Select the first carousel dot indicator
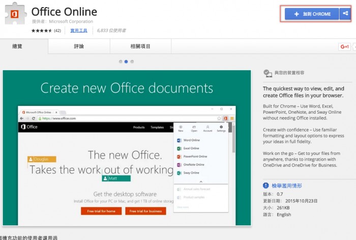356x240 pixels. pos(121,62)
